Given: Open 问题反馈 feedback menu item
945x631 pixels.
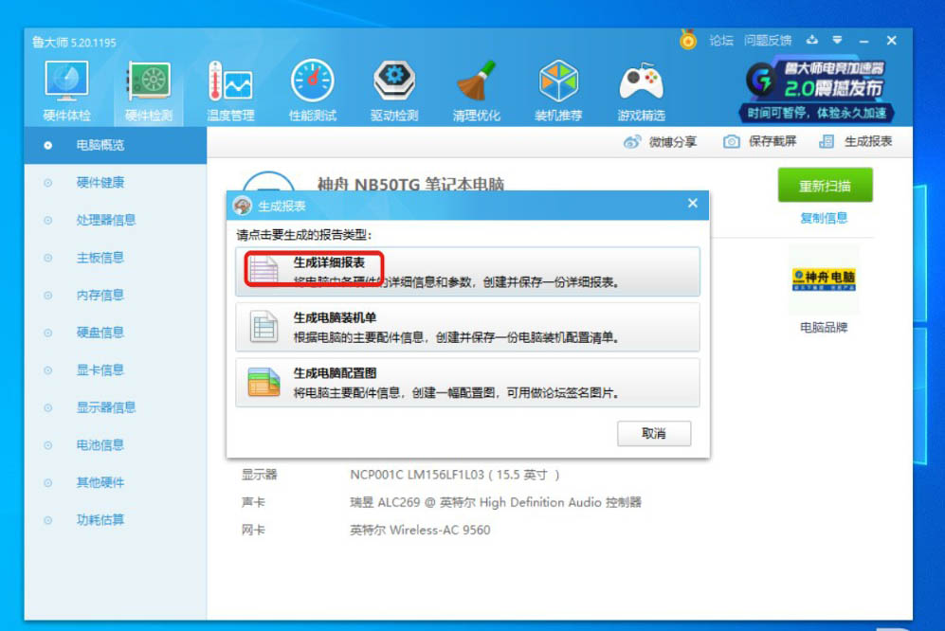Looking at the screenshot, I should tap(768, 40).
